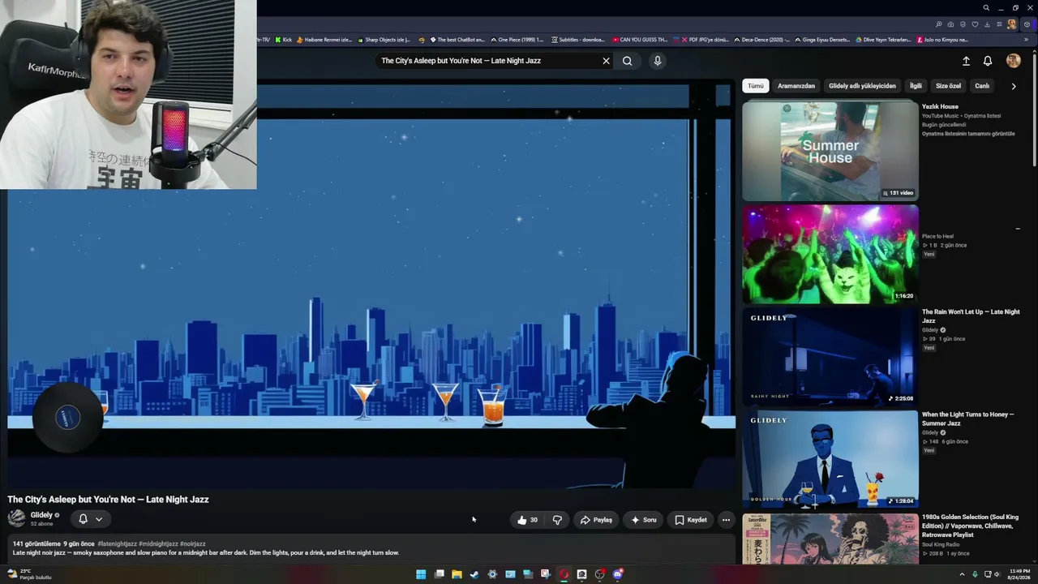Image resolution: width=1038 pixels, height=584 pixels.
Task: Open Steam from the taskbar
Action: pyautogui.click(x=474, y=574)
